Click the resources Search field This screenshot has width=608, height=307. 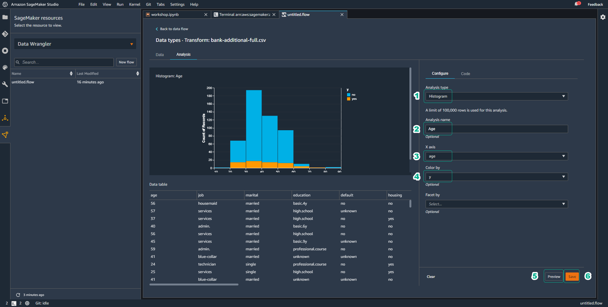[x=64, y=62]
